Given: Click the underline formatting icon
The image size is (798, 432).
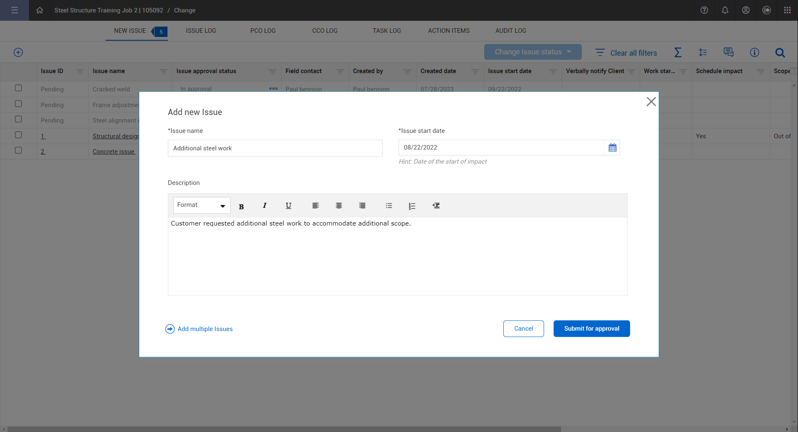Looking at the screenshot, I should click(288, 206).
